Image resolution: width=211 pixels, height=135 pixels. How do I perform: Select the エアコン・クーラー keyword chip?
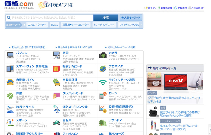[x=37, y=25]
